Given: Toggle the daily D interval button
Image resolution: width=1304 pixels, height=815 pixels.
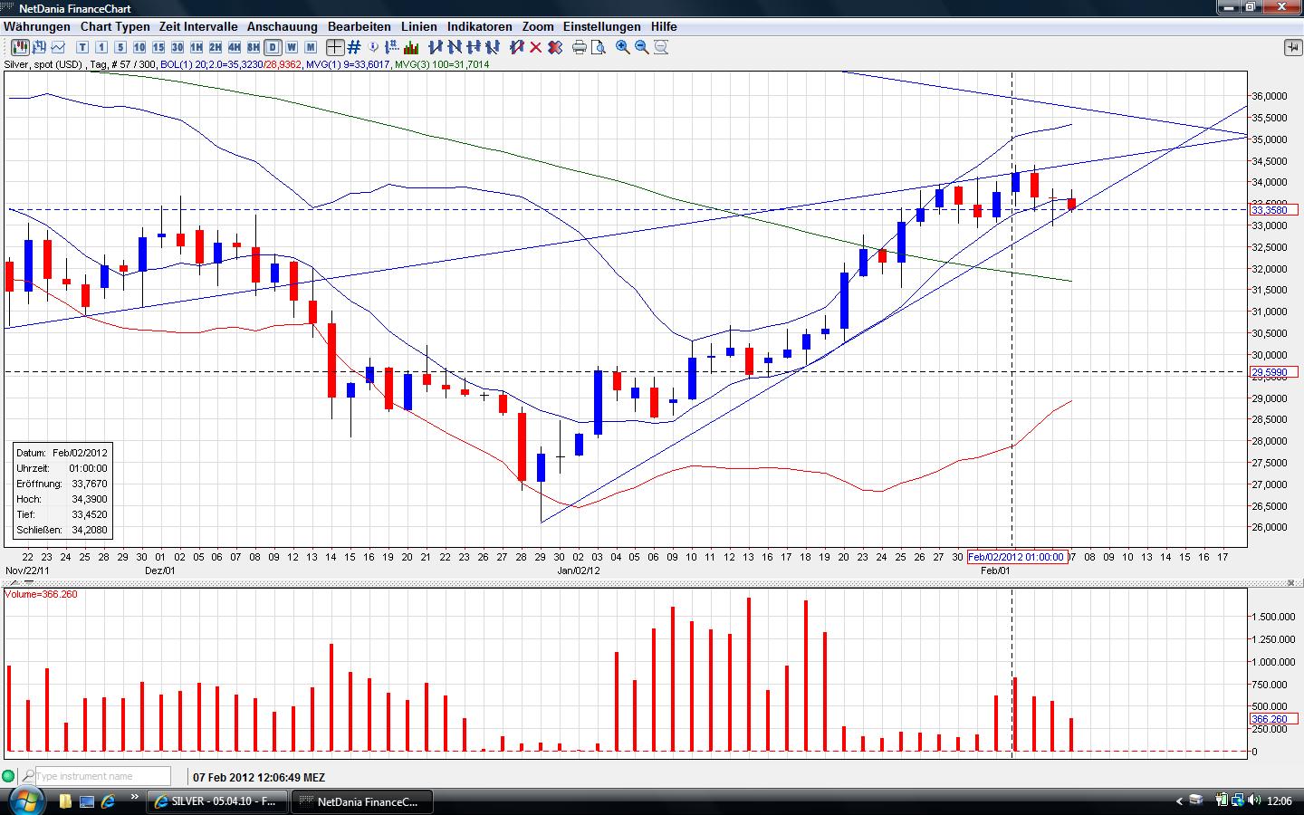Looking at the screenshot, I should pos(273,47).
